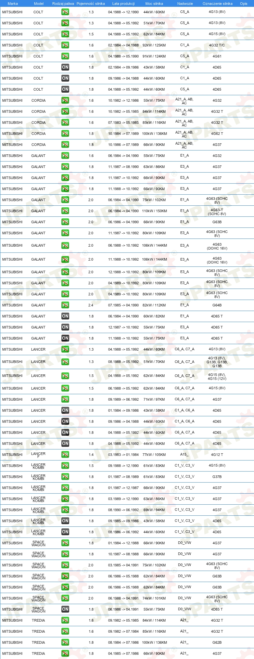Image resolution: width=254 pixels, height=659 pixels.
Task: Click the capacity value '2.4'
Action: (x=91, y=305)
